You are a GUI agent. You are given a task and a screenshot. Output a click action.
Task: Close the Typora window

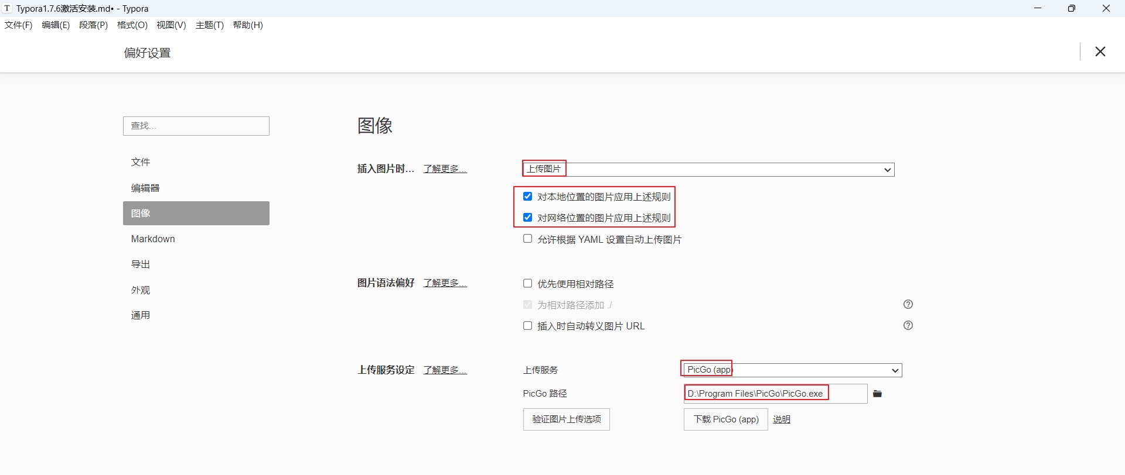[x=1106, y=8]
